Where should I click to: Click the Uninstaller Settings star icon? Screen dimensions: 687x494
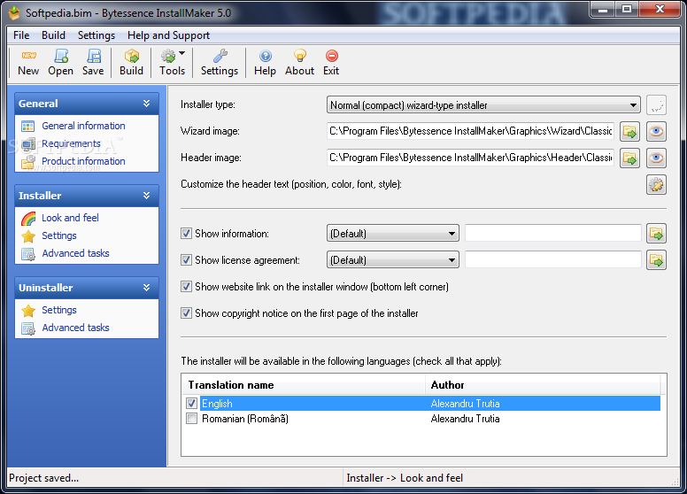[x=28, y=311]
